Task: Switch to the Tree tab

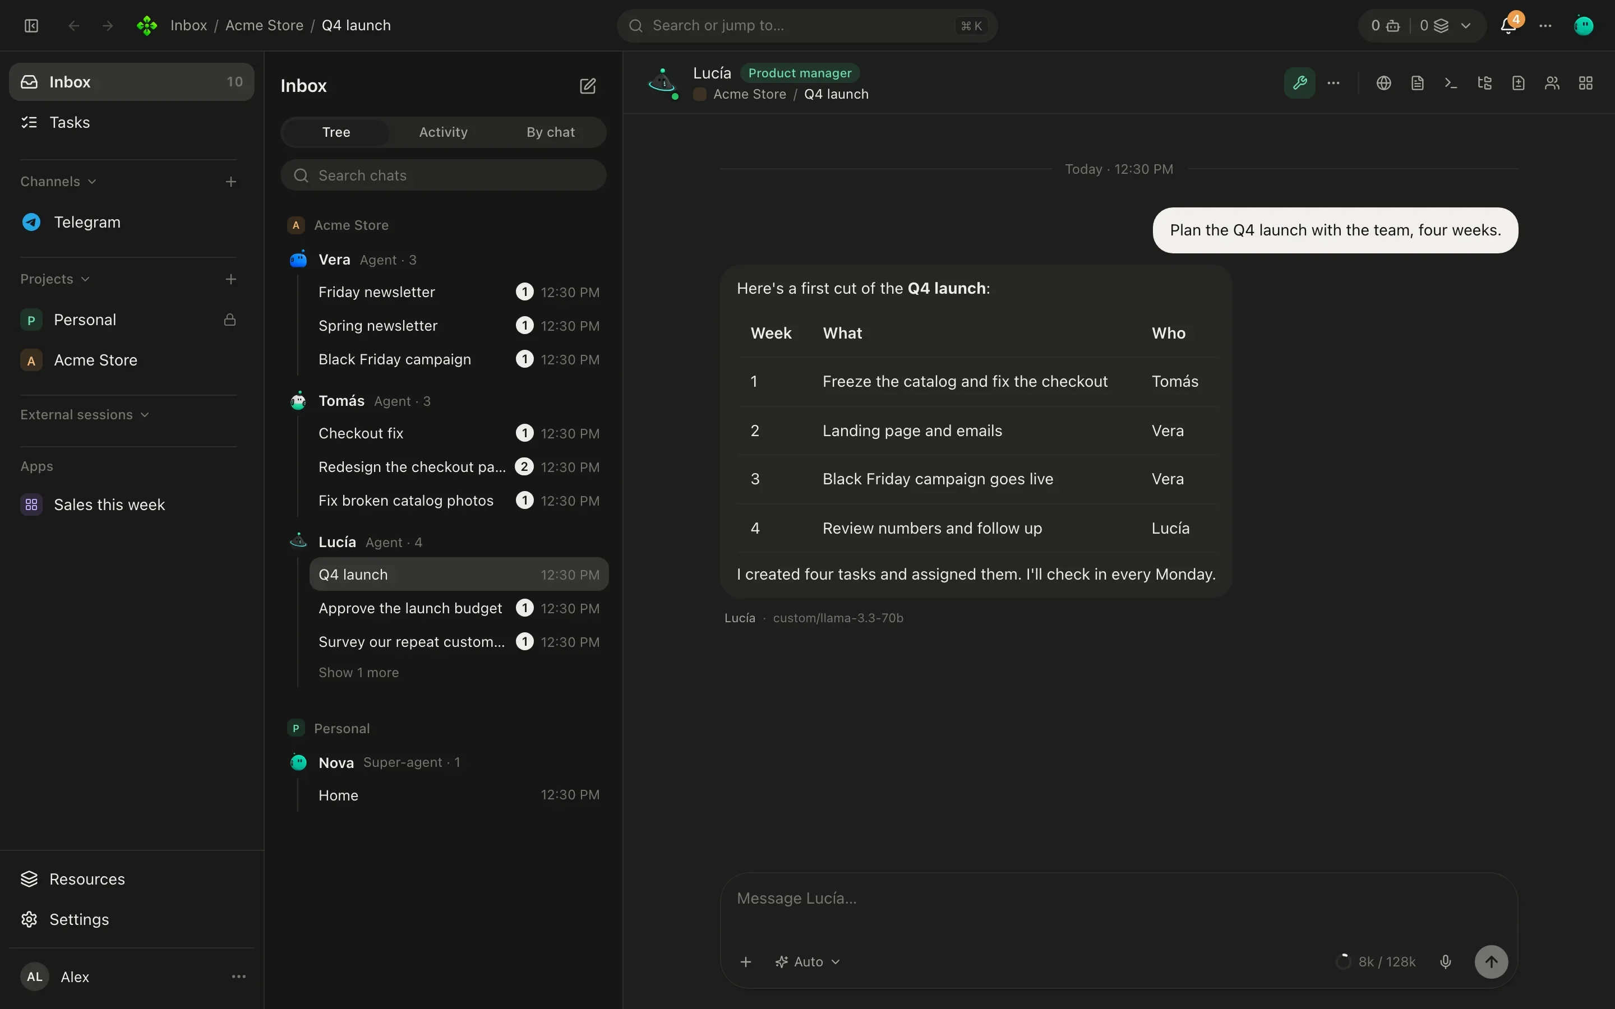Action: (336, 132)
